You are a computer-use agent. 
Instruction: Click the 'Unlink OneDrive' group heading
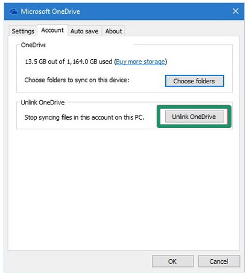click(43, 103)
